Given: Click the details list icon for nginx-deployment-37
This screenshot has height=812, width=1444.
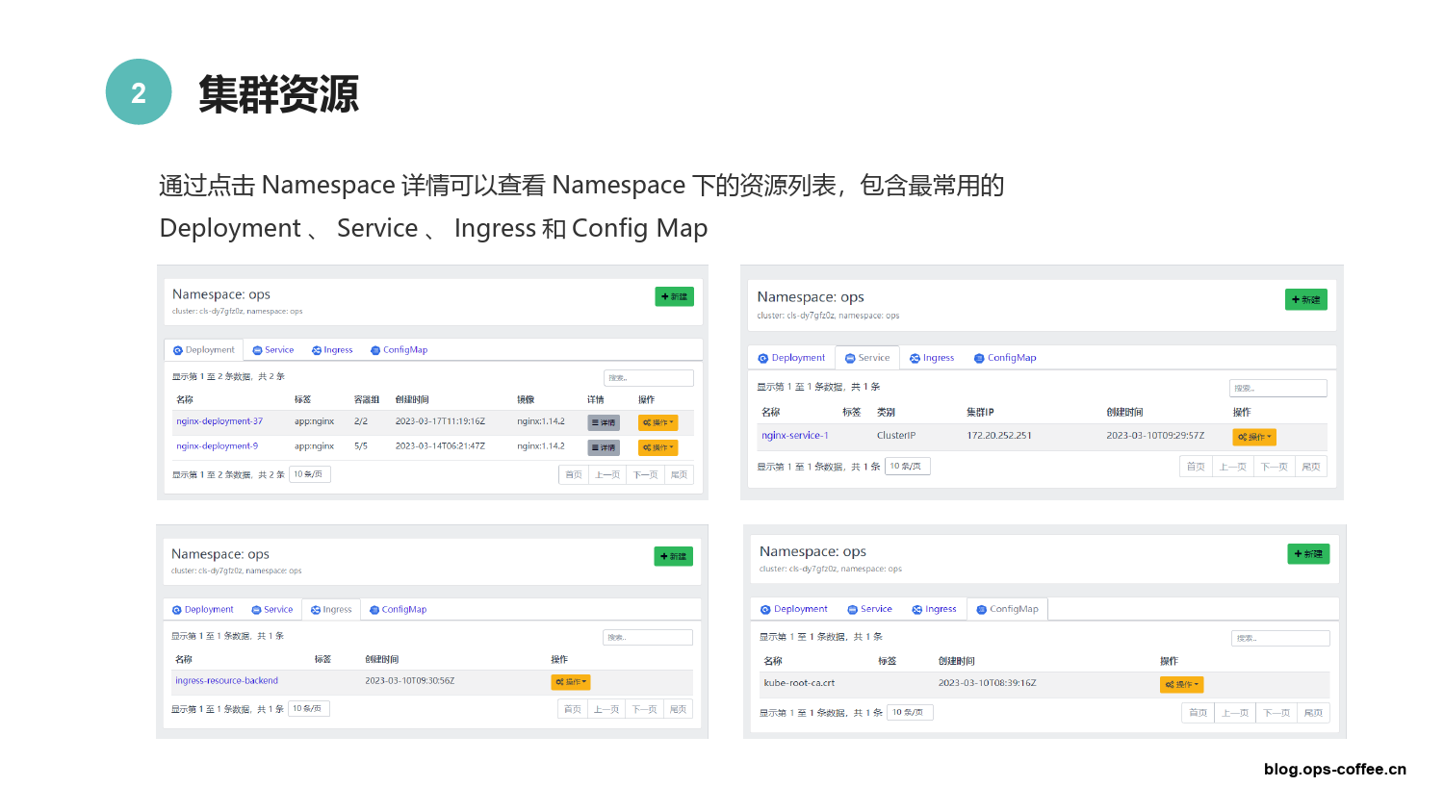Looking at the screenshot, I should click(x=604, y=422).
